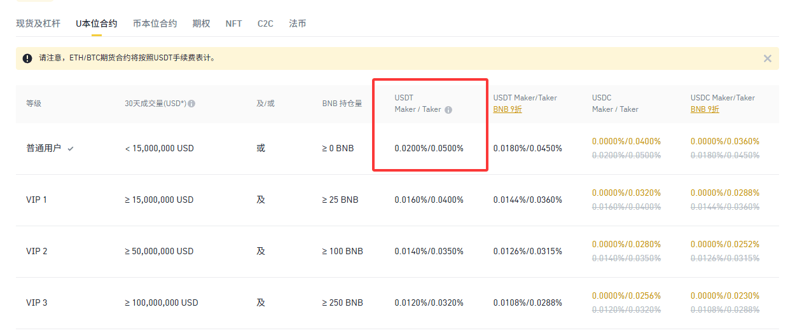The width and height of the screenshot is (802, 333).
Task: Click info icon beside USDT Maker / Taker
Action: pos(448,109)
